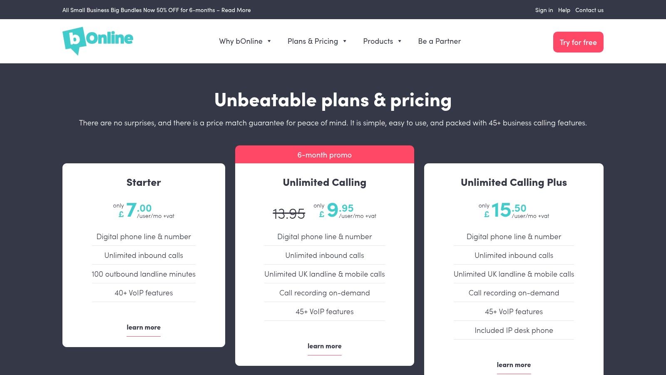Click Contact us in the top bar
The width and height of the screenshot is (666, 375).
click(589, 10)
